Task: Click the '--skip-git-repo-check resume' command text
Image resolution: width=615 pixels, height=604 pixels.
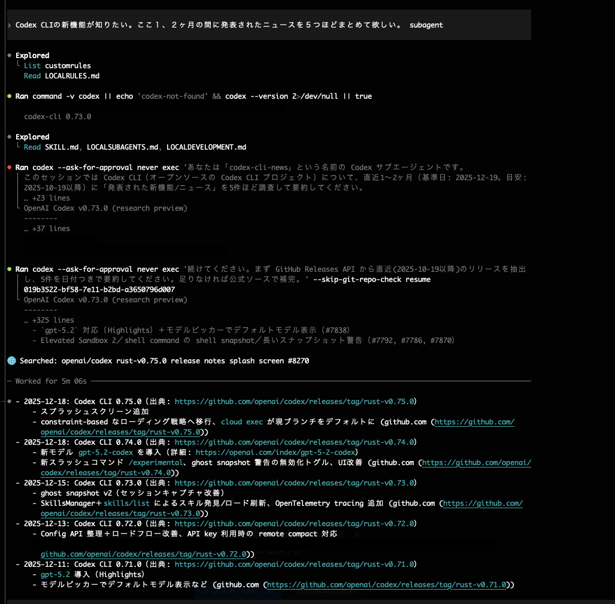Action: 372,280
